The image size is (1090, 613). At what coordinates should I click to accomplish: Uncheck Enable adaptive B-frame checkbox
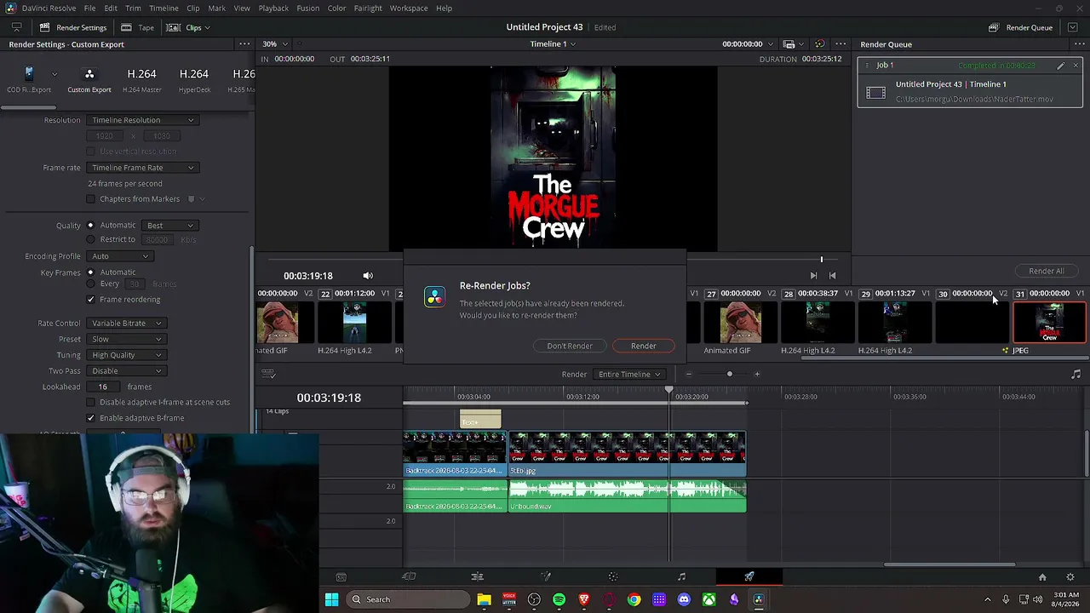click(x=91, y=418)
